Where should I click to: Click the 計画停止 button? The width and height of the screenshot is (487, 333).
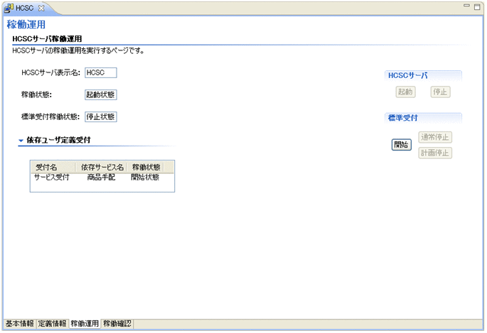pyautogui.click(x=435, y=153)
